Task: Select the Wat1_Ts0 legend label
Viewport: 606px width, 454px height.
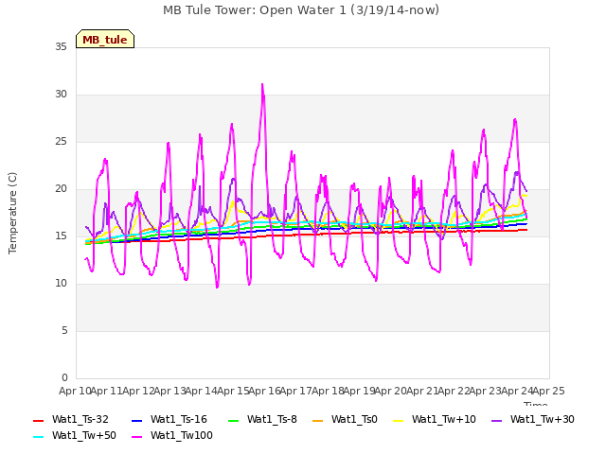Action: click(354, 419)
